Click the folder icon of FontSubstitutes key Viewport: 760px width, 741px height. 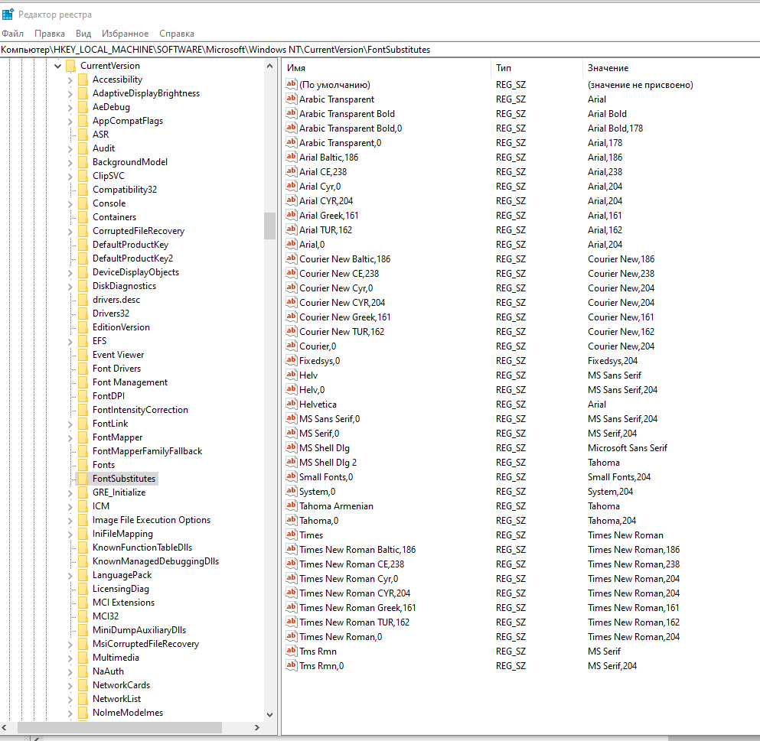[83, 479]
